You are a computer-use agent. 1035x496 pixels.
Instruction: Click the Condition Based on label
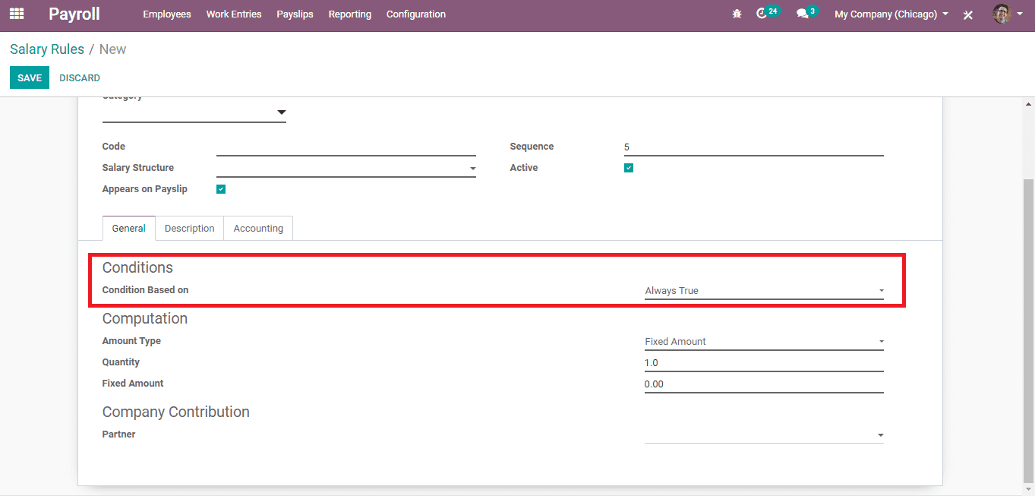point(146,290)
